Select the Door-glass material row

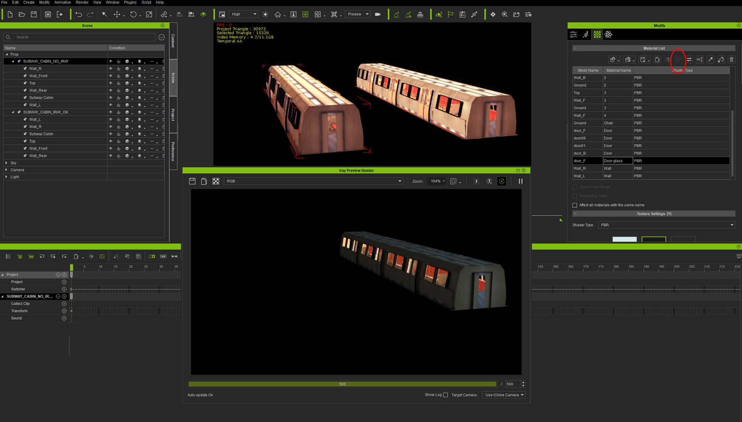coord(651,161)
